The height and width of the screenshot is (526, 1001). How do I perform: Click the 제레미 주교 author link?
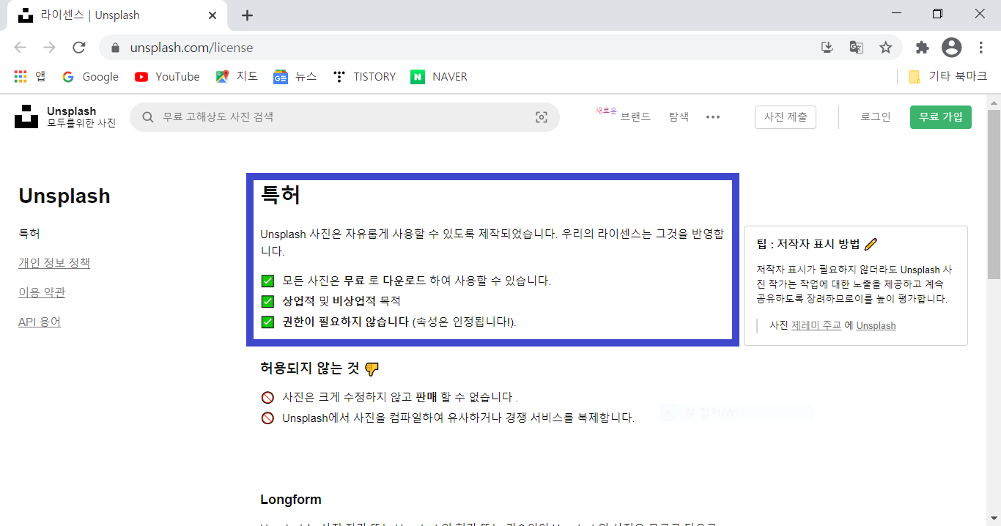point(816,325)
